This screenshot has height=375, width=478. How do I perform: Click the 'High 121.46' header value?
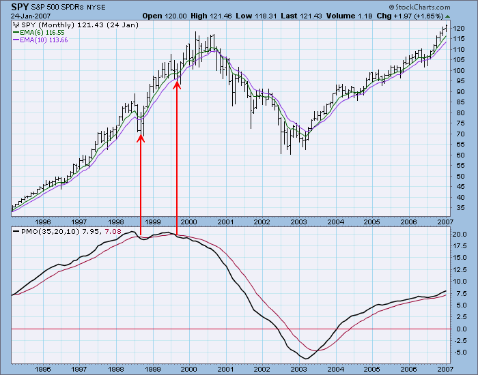tap(211, 16)
